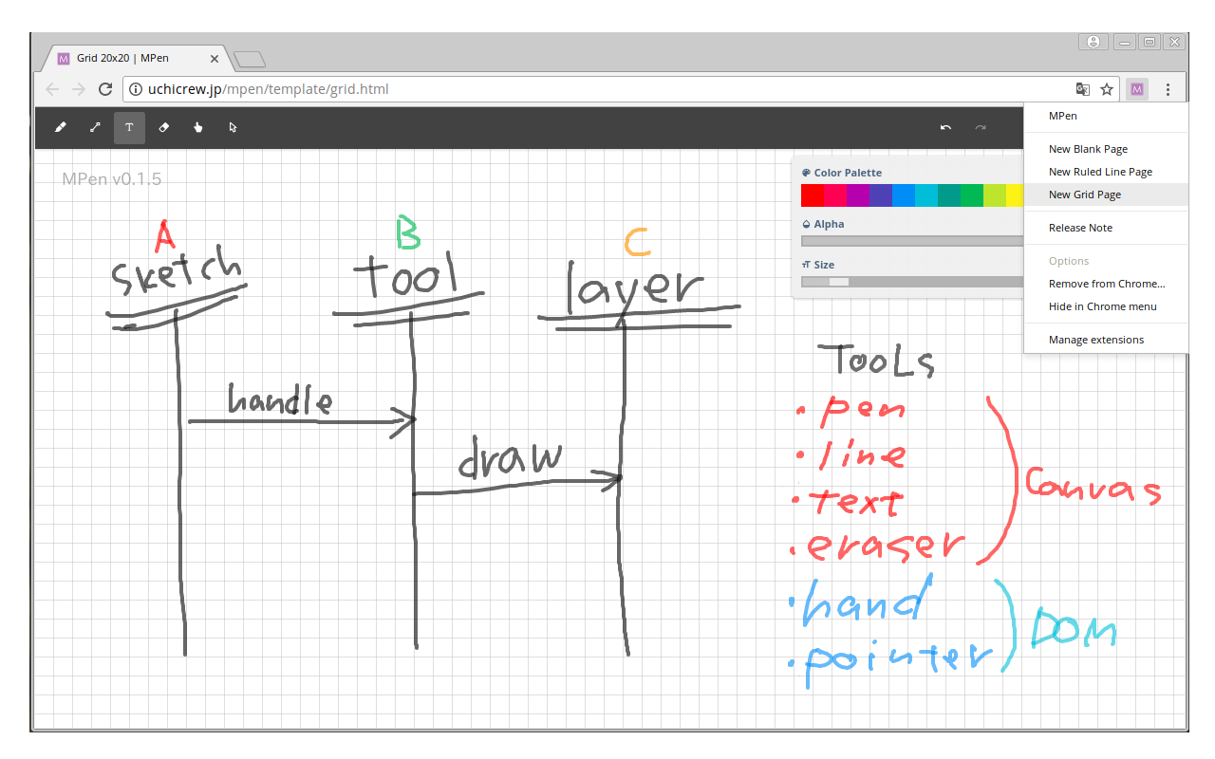Bookmark this page with the star icon
Screen dimensions: 1215x759
pos(1107,89)
